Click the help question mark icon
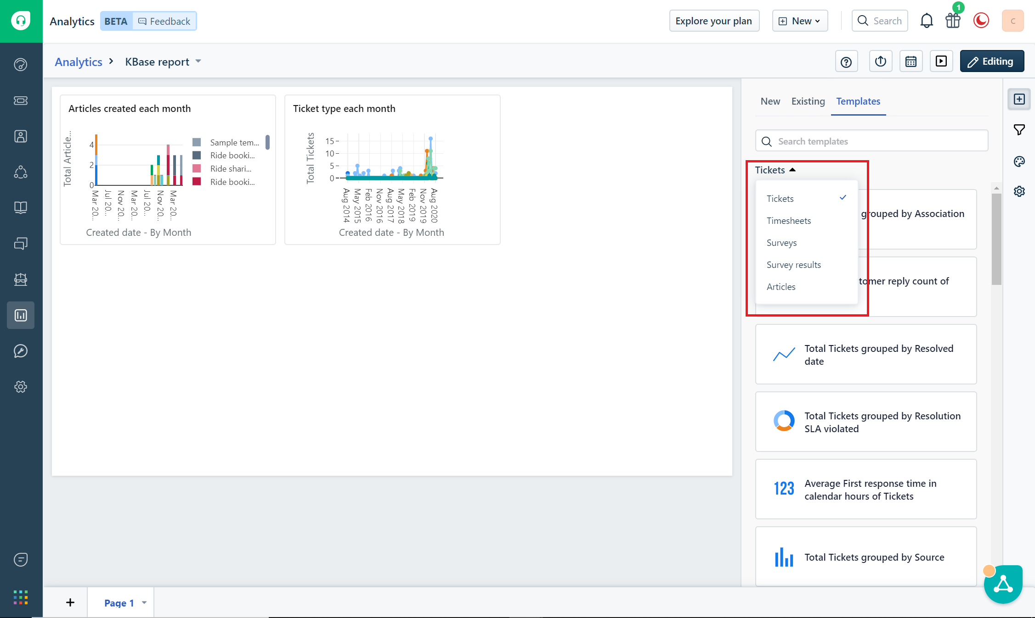Image resolution: width=1035 pixels, height=618 pixels. click(846, 61)
